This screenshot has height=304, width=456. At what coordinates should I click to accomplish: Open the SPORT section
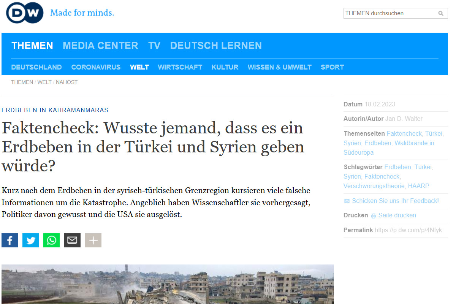(x=332, y=67)
